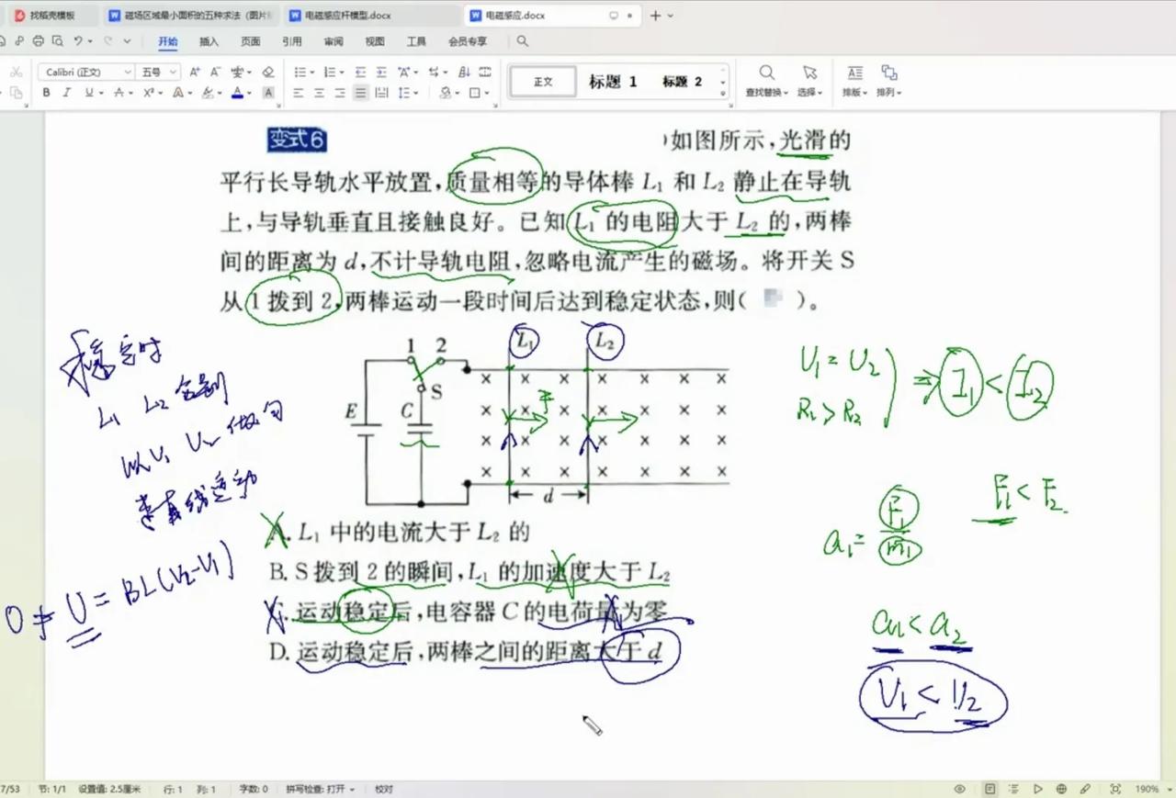Open the 会员专享 ribbon tab
The width and height of the screenshot is (1176, 798).
[x=468, y=41]
